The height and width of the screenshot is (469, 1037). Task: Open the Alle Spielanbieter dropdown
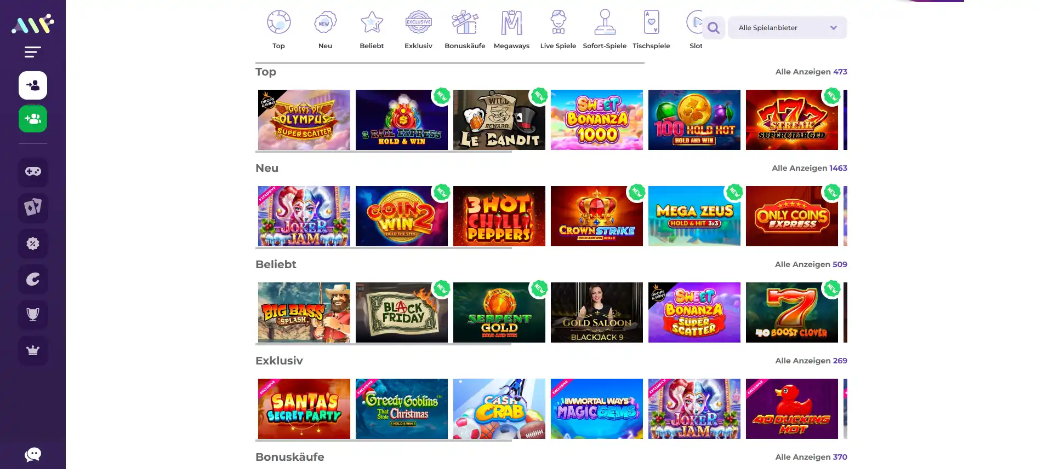coord(787,28)
